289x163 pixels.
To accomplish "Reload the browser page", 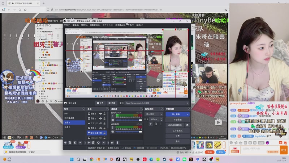I will (20, 10).
